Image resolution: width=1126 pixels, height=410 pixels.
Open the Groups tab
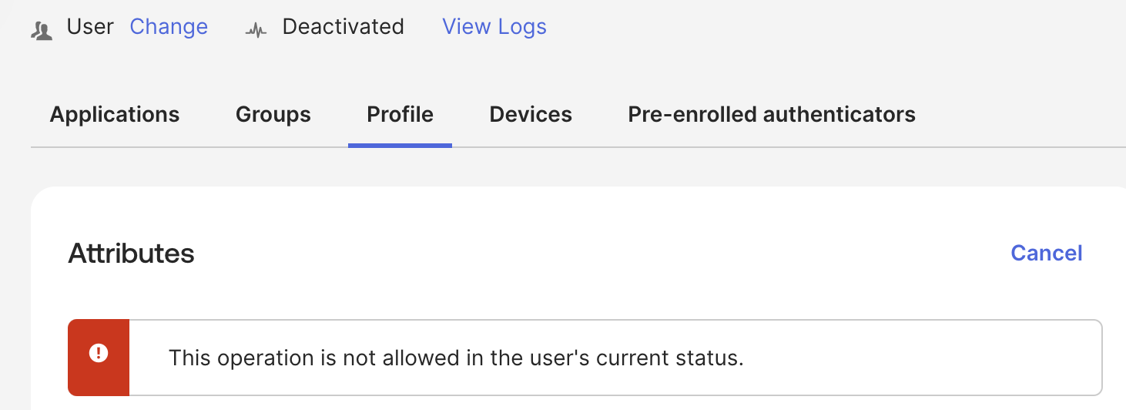[273, 115]
